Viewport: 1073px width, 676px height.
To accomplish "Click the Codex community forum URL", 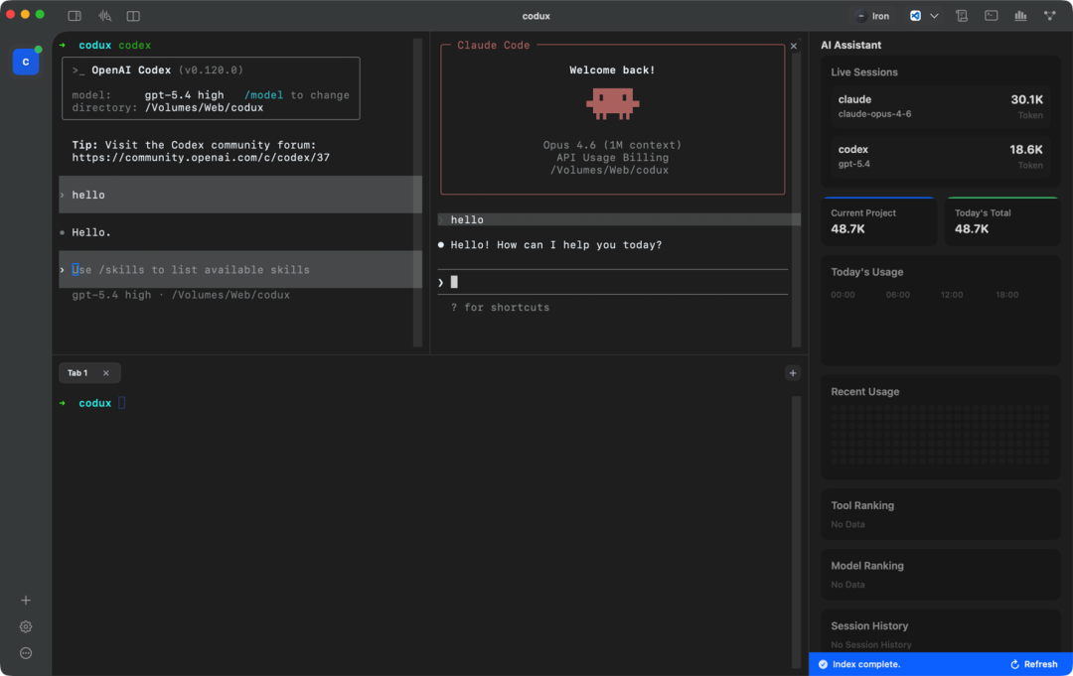I will click(201, 158).
